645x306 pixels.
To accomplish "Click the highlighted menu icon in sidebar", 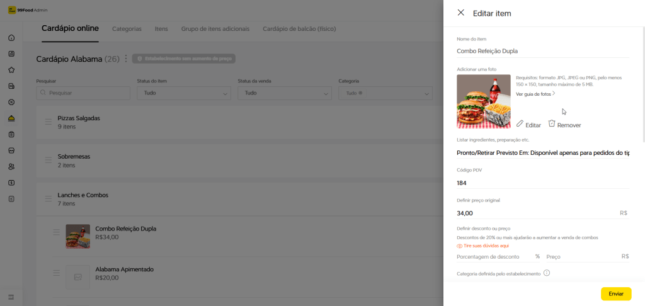I will pos(11,118).
